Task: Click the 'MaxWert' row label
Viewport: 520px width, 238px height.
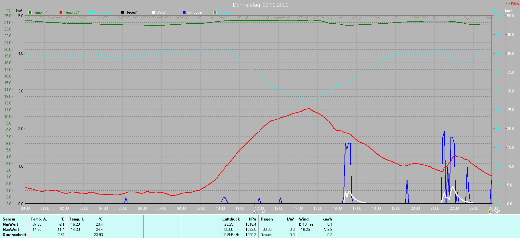Action: (x=11, y=230)
